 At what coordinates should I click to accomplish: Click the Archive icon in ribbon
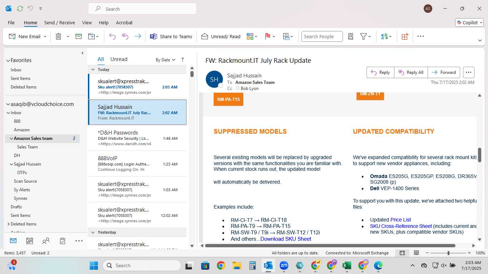79,36
